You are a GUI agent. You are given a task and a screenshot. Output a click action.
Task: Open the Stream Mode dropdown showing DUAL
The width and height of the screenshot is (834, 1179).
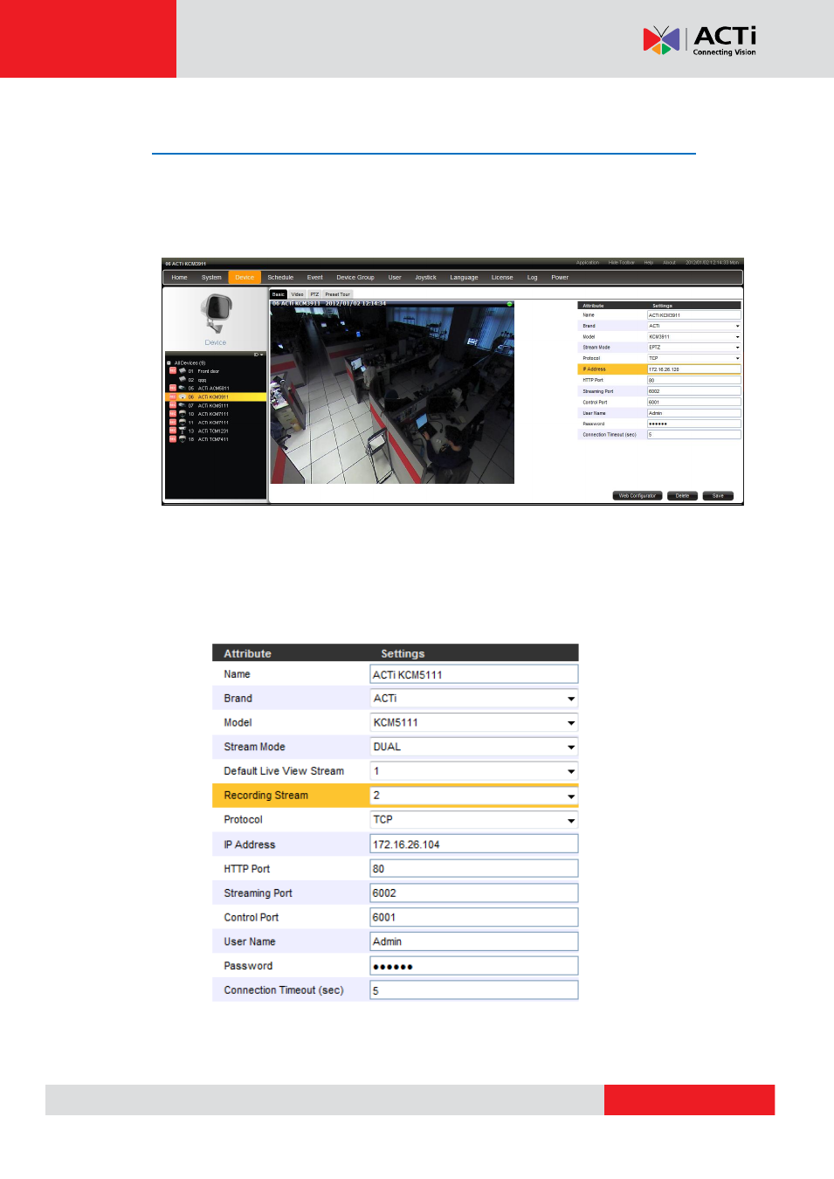click(x=474, y=748)
